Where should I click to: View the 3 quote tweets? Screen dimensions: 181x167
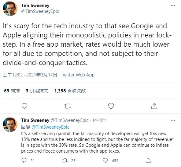[x=37, y=91]
